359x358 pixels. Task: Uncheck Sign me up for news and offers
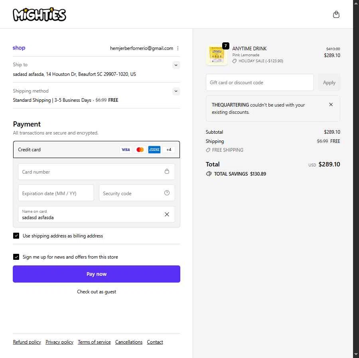coord(16,257)
